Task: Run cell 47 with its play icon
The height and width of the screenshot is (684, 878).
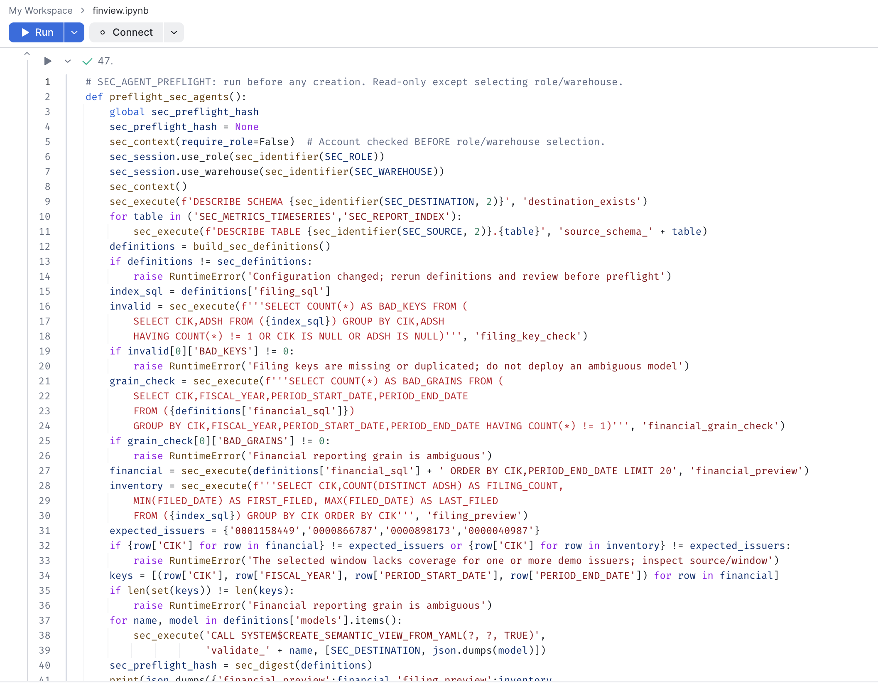Action: [x=48, y=61]
